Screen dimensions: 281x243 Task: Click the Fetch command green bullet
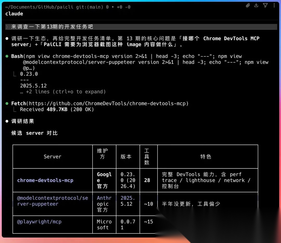(x=7, y=103)
